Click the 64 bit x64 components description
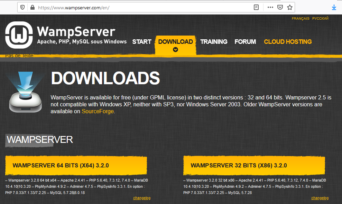This screenshot has width=342, height=204. click(x=76, y=186)
